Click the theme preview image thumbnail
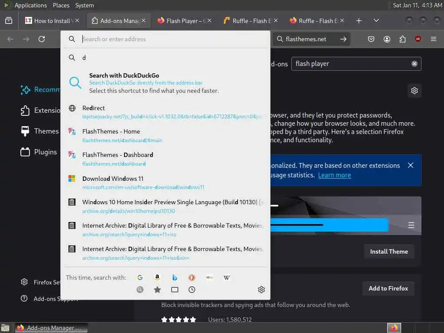 point(346,216)
